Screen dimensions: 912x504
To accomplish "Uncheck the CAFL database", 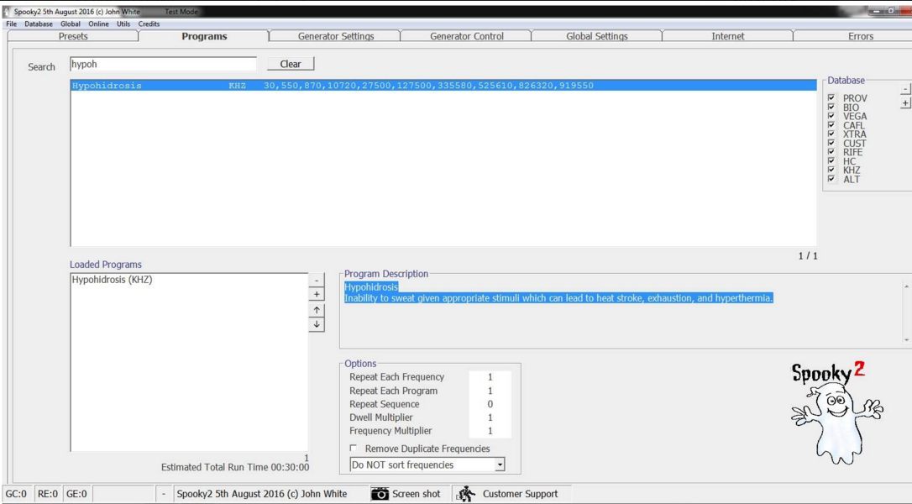I will point(831,125).
